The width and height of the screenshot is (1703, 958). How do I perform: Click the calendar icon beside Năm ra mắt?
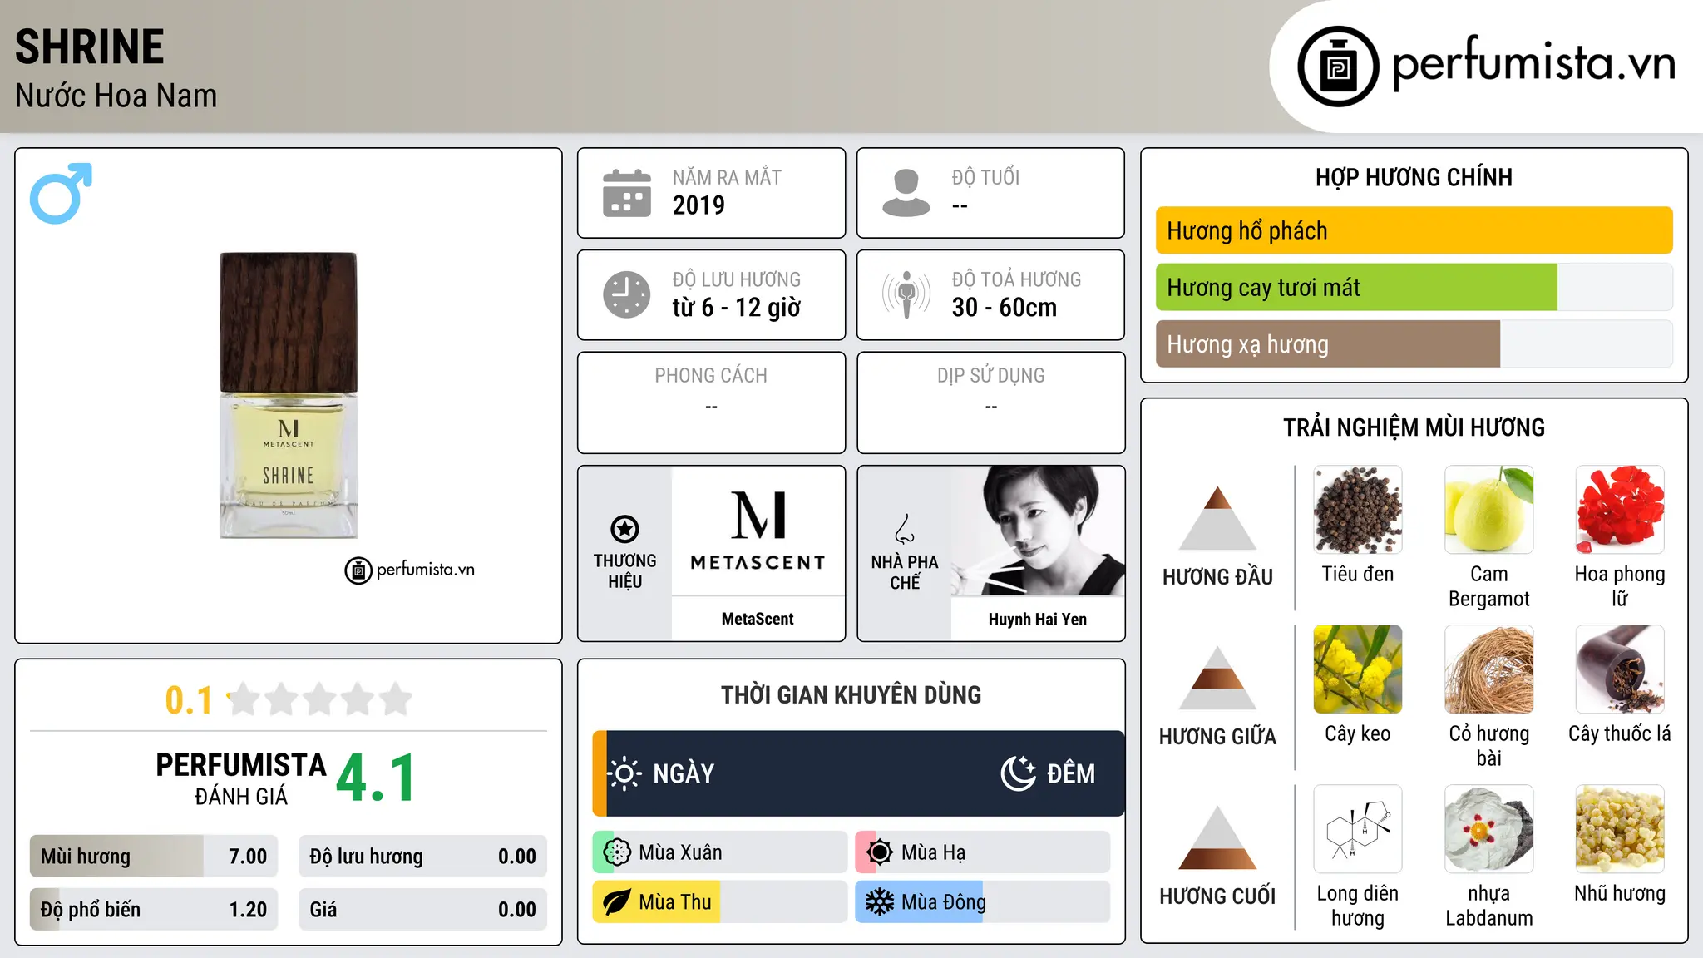click(627, 193)
